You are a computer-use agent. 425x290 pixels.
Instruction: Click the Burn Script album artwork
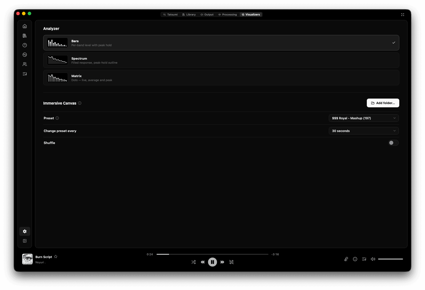coord(27,259)
